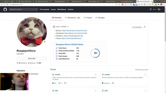Open the habr pinned repository
The height and width of the screenshot is (93, 166).
tap(56, 91)
